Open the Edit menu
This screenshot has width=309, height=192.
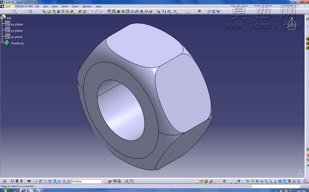click(x=45, y=6)
